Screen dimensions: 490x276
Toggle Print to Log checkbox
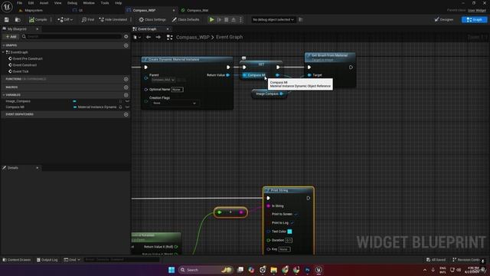click(x=292, y=223)
